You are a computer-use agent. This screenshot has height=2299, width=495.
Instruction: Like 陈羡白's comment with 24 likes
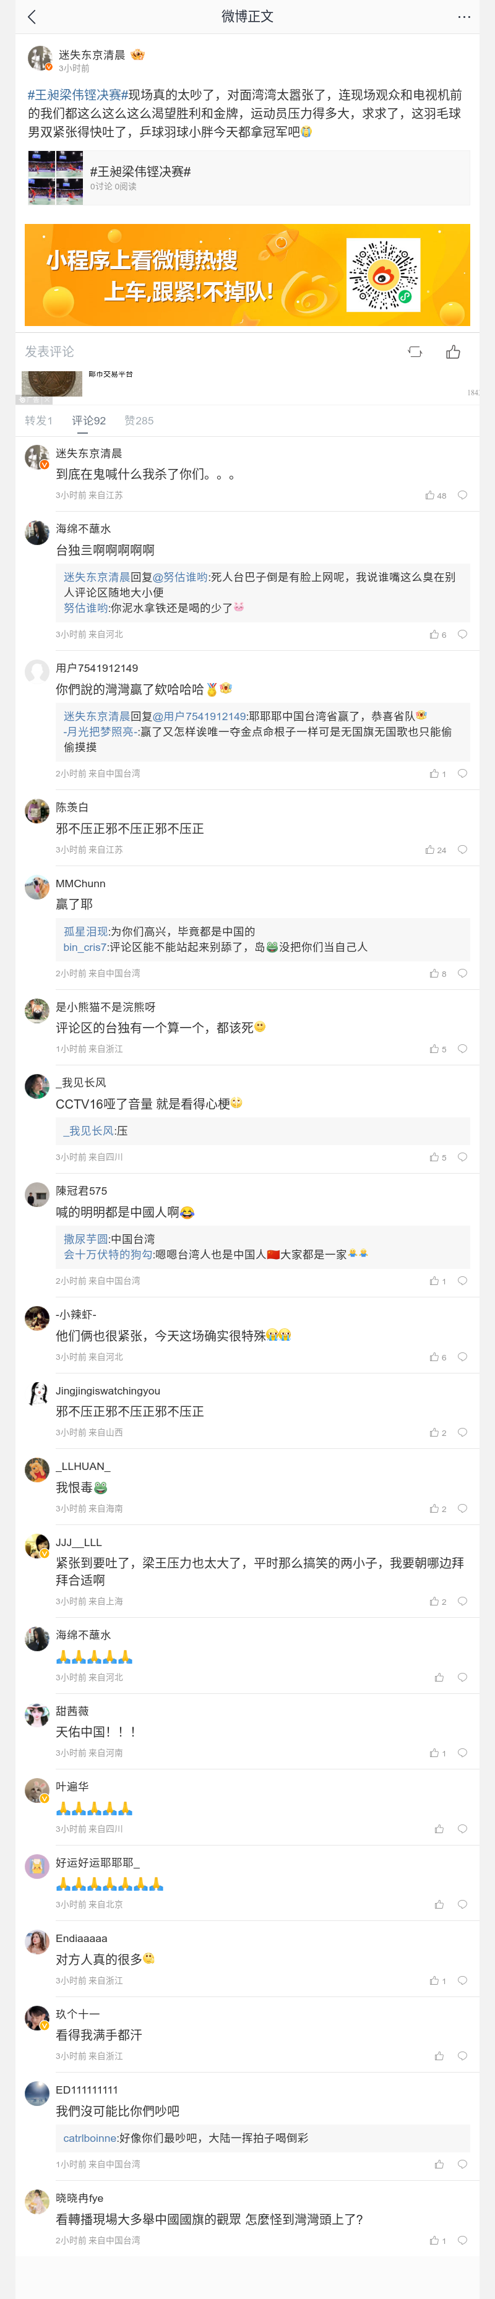(431, 849)
